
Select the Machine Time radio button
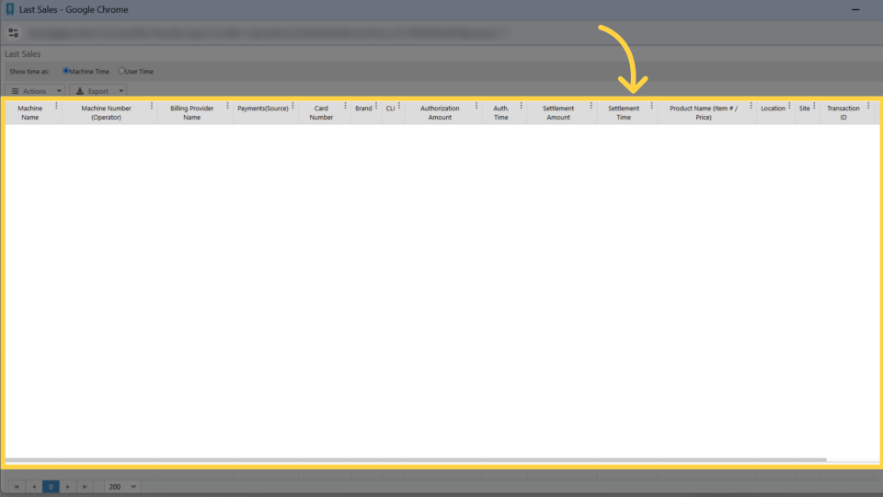click(66, 71)
